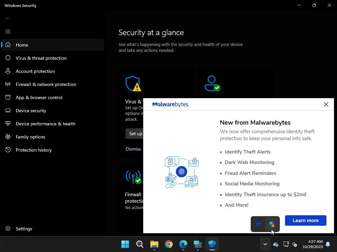Click the Set up button
The image size is (337, 252).
click(x=135, y=134)
